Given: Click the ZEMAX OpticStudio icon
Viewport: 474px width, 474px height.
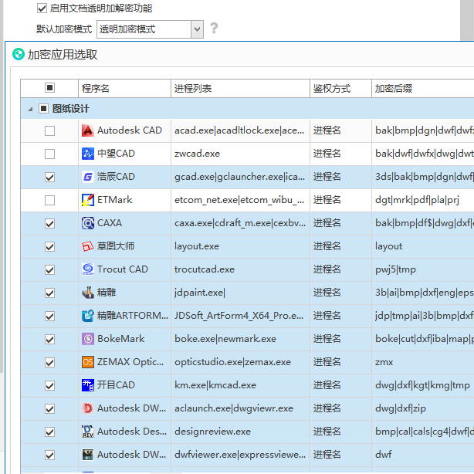Looking at the screenshot, I should (88, 362).
